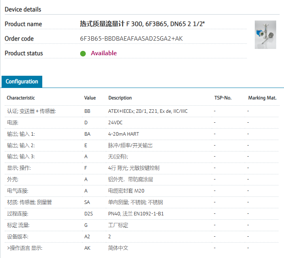Select the order code 6F3B65-BBDBAEAFAASAD2SGA2+AK
This screenshot has width=284, height=258.
tap(131, 39)
